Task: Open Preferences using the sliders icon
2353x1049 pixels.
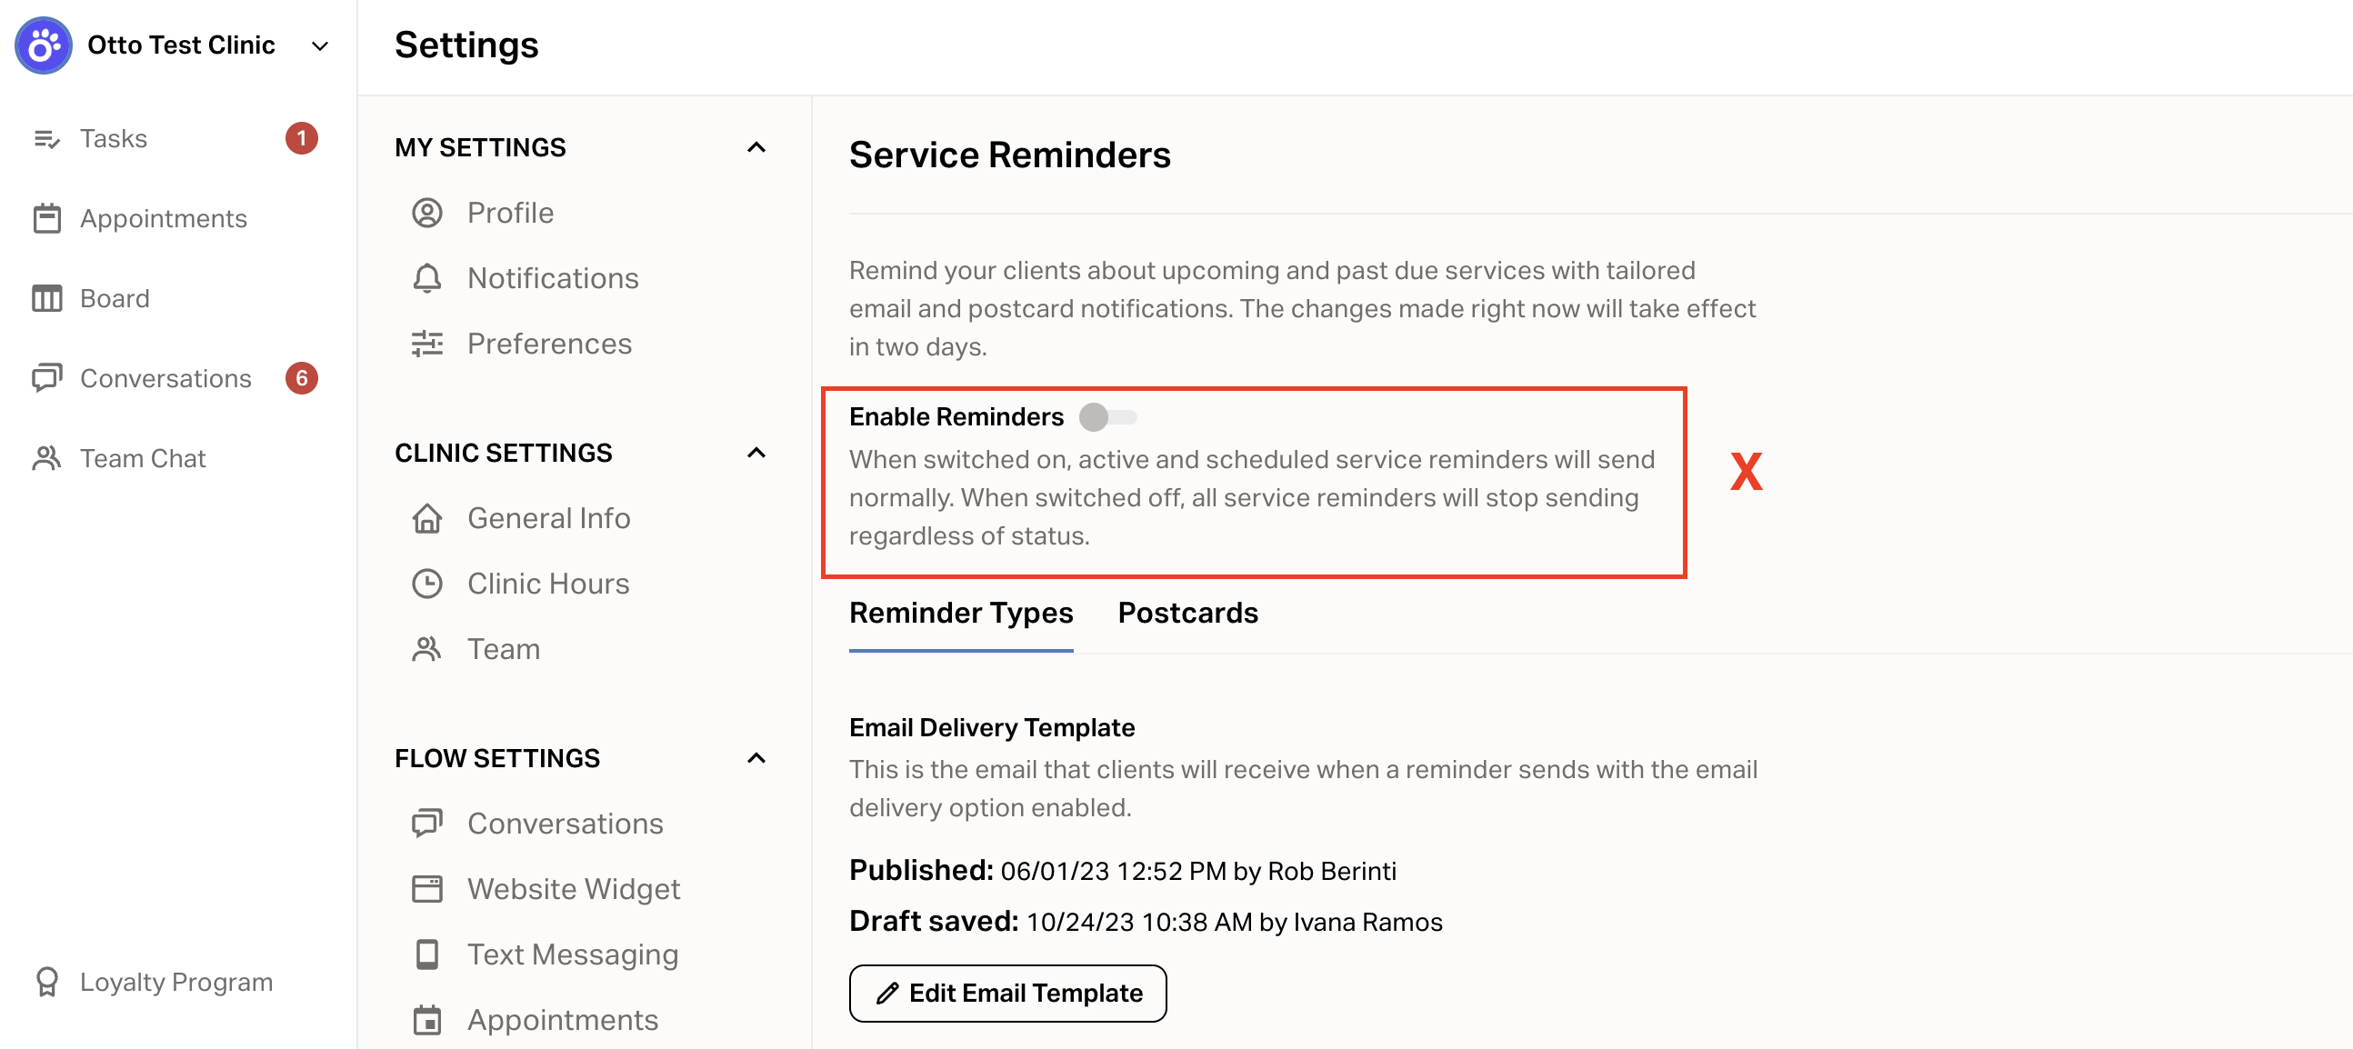Action: point(426,344)
